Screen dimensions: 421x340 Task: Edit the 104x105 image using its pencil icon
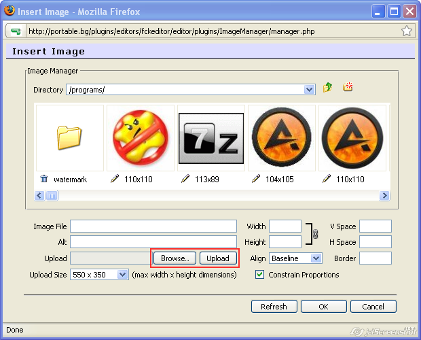point(256,178)
